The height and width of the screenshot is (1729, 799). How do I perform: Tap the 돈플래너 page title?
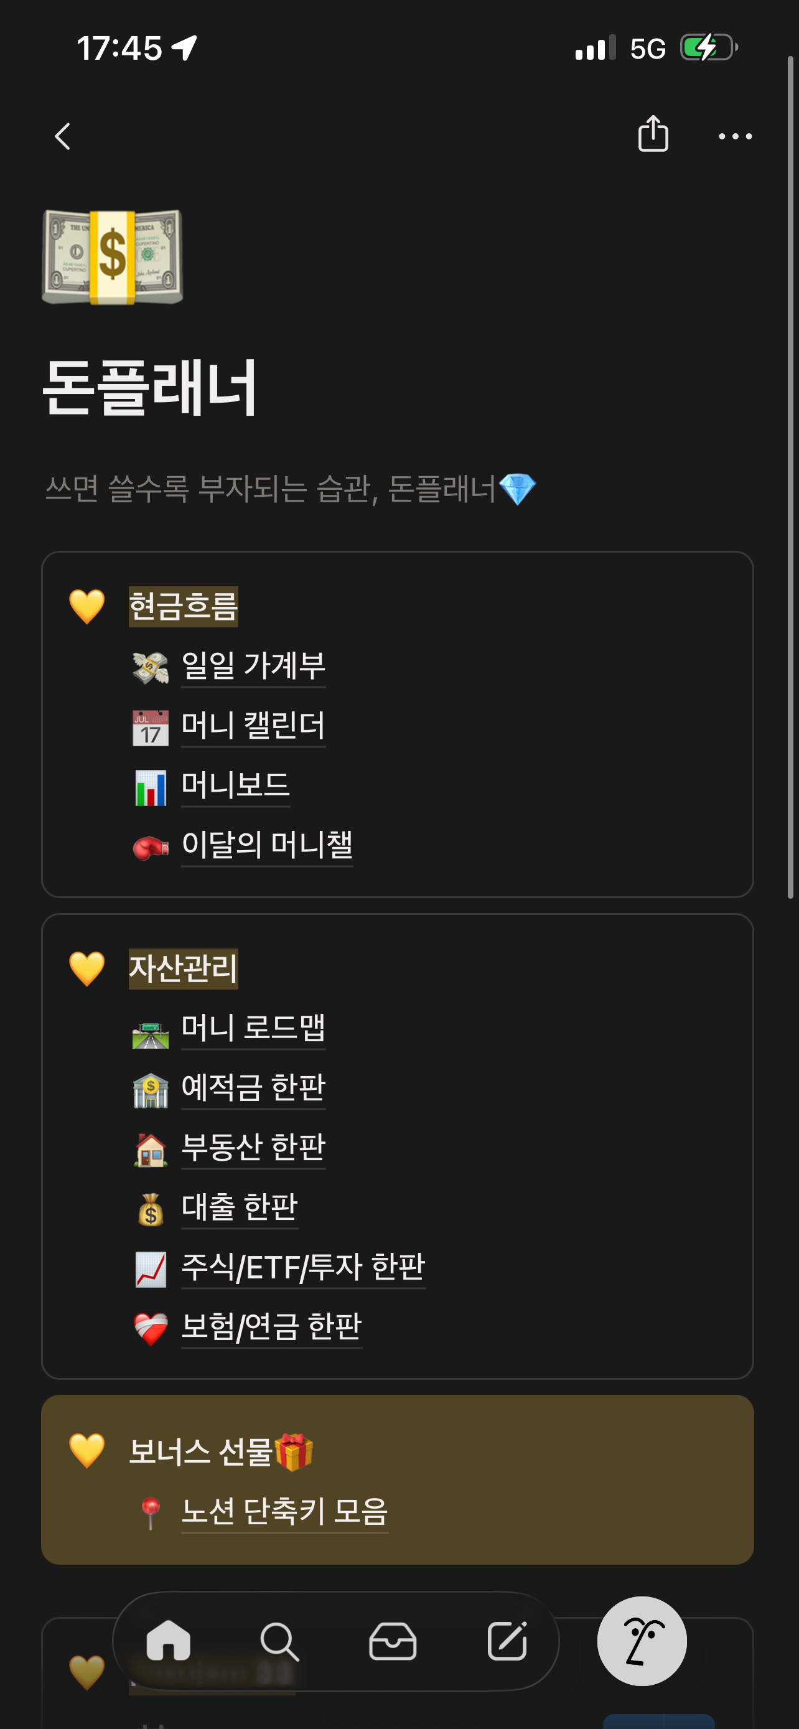point(149,387)
